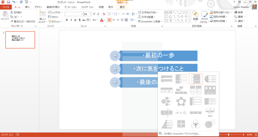Switch to the 挿入 tab

click(27, 7)
